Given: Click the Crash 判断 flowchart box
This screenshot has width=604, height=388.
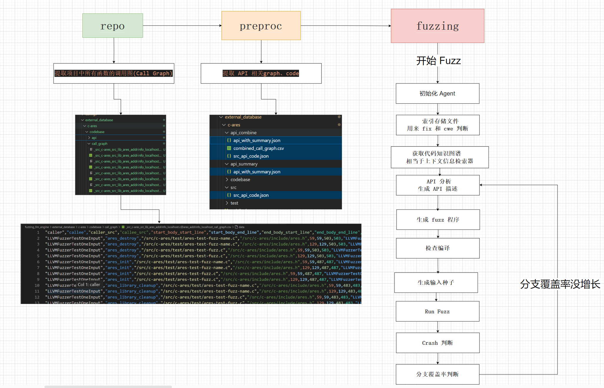Looking at the screenshot, I should click(437, 343).
